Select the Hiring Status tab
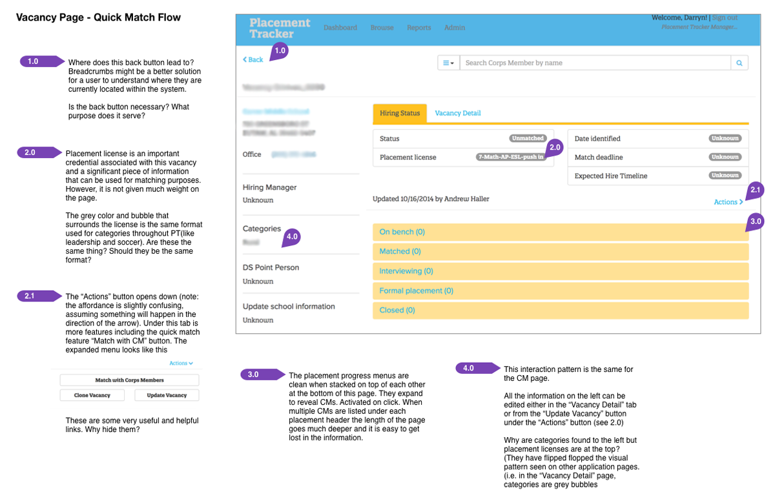 pyautogui.click(x=400, y=113)
